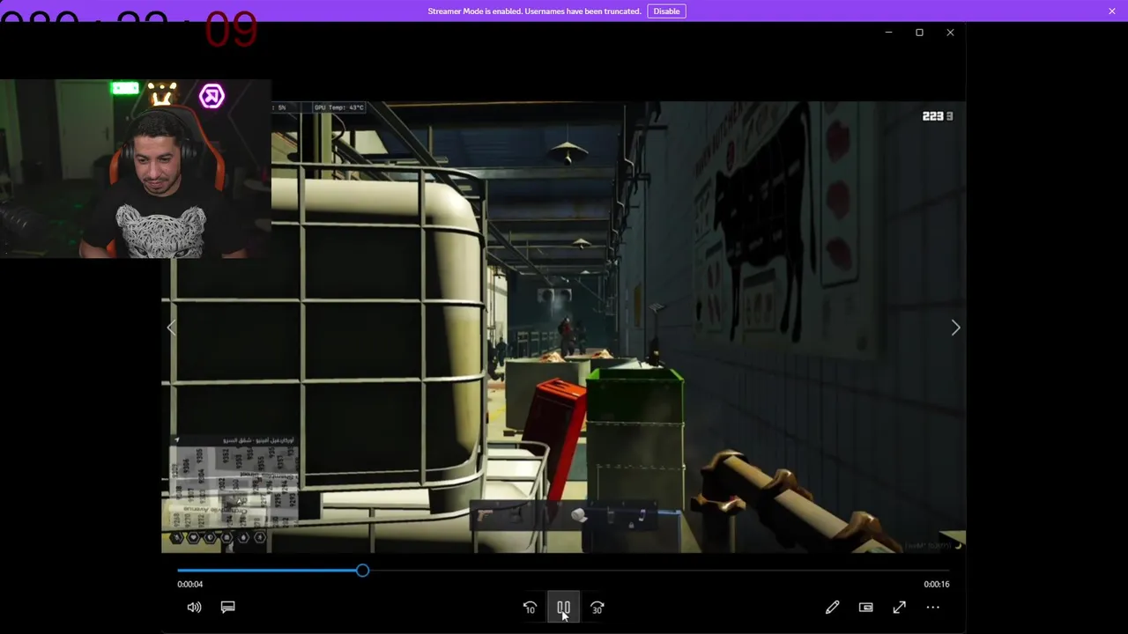The image size is (1128, 634).
Task: Click the total duration 0:00:16
Action: [x=936, y=585]
